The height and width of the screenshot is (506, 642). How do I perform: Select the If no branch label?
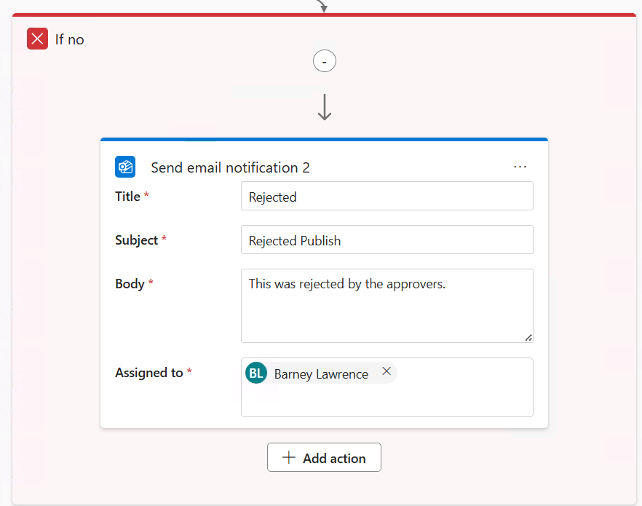click(70, 40)
